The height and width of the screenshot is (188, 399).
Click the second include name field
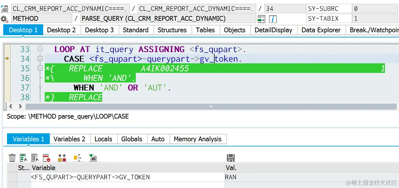tap(197, 9)
